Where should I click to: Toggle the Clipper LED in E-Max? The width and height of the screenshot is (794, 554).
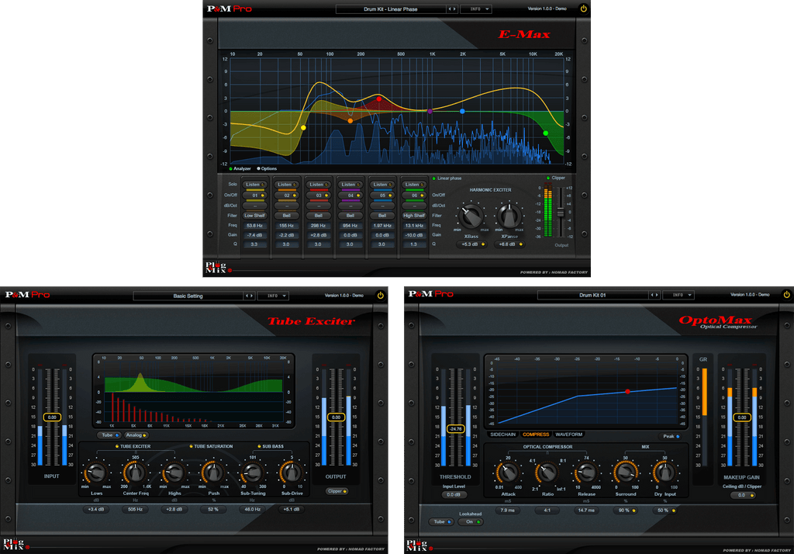(548, 178)
